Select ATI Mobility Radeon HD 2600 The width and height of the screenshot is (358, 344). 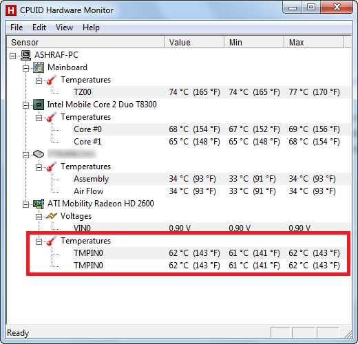coord(101,204)
